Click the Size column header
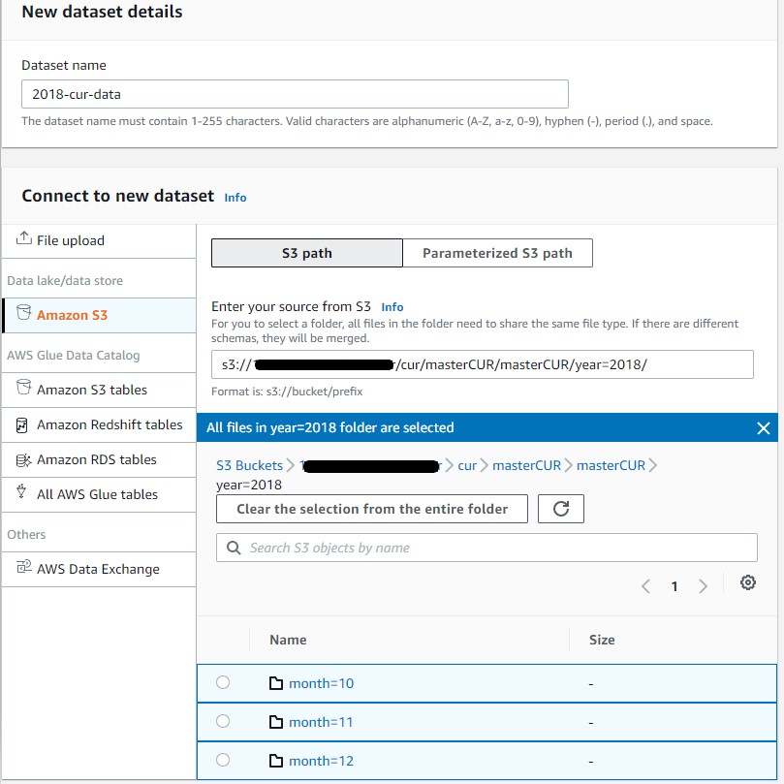784x784 pixels. (602, 640)
